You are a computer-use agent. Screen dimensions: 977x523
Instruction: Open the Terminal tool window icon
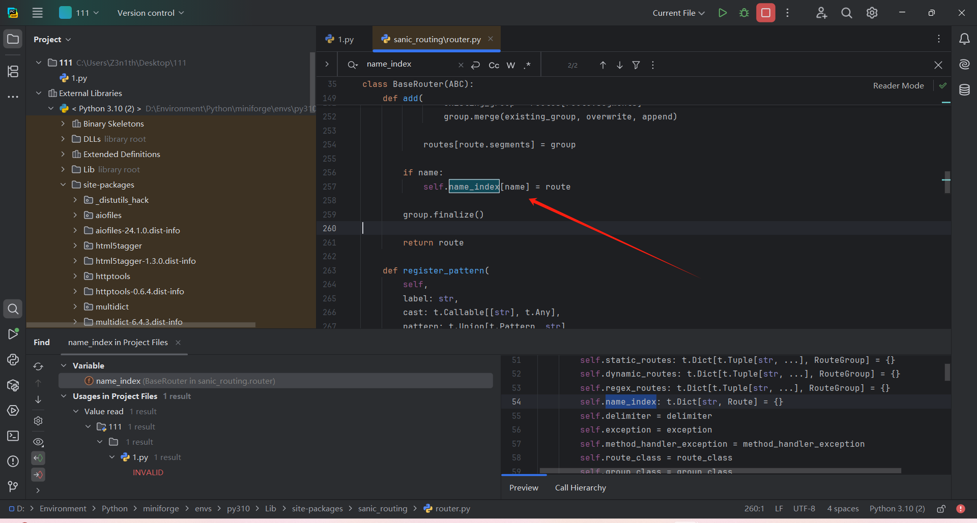click(x=13, y=436)
